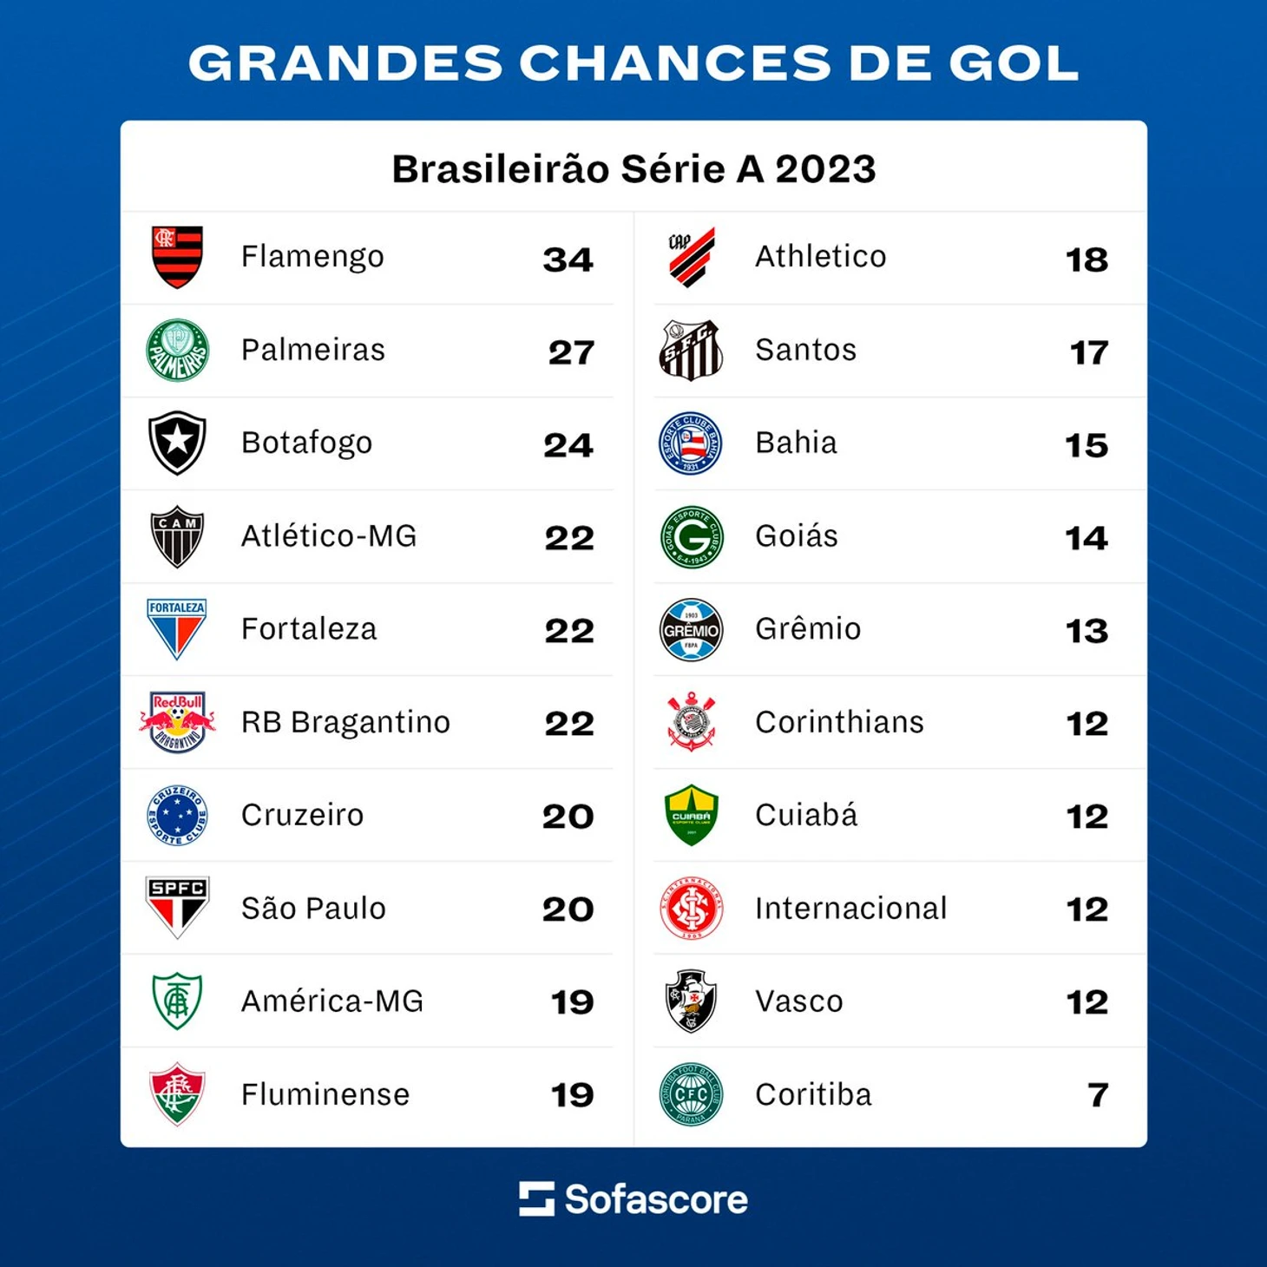Select the Internacional team name text
1267x1267 pixels.
point(851,909)
